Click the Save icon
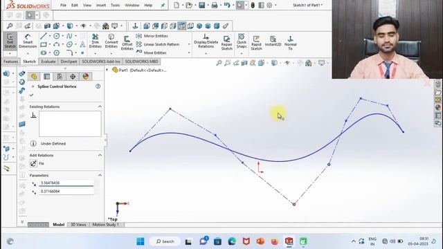Image resolution: width=443 pixels, height=249 pixels. click(201, 5)
